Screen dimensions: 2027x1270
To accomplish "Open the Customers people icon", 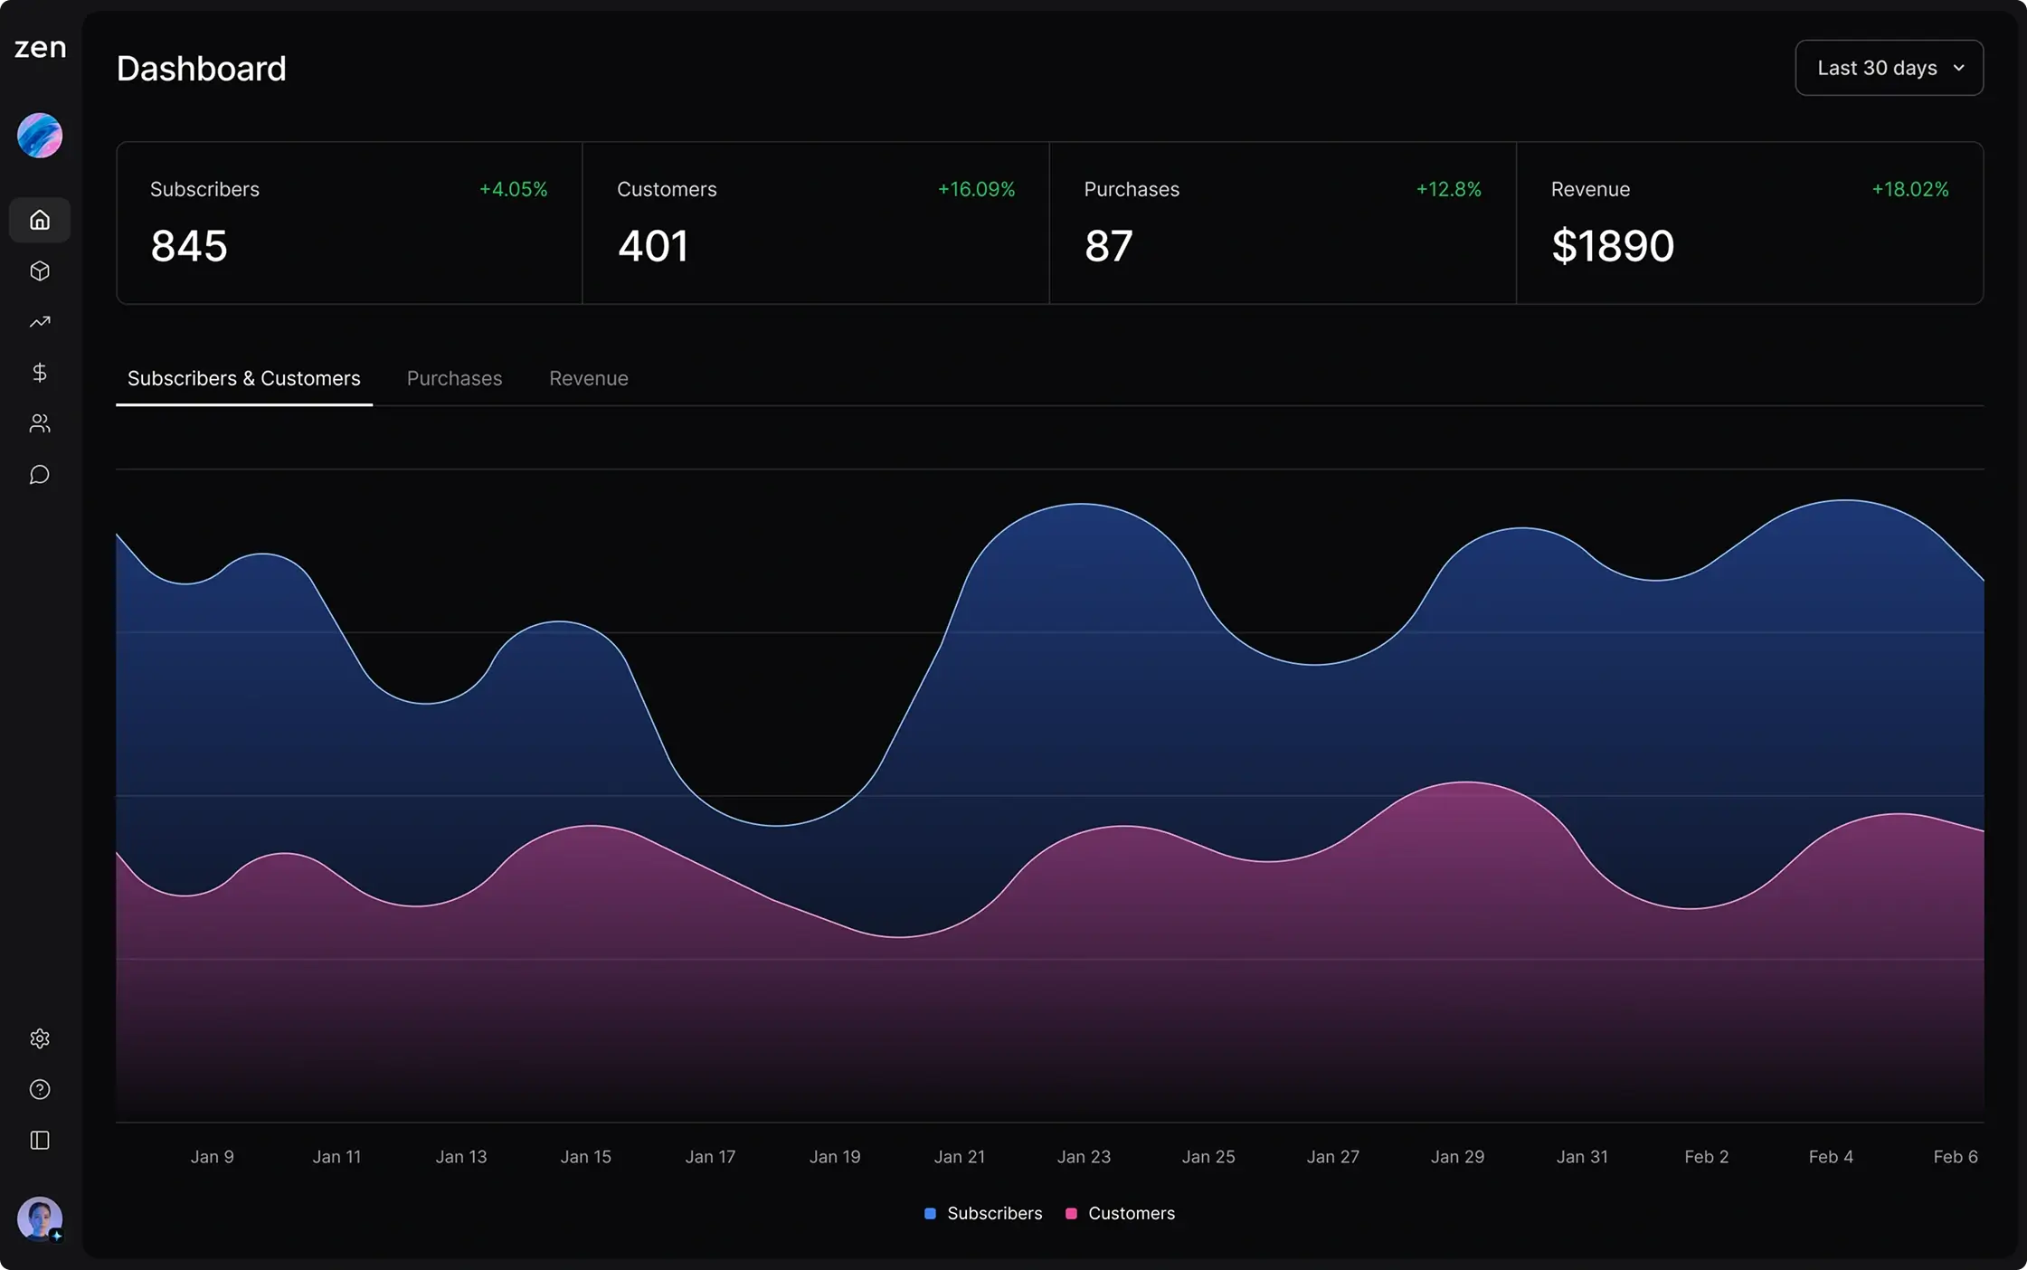I will coord(39,423).
